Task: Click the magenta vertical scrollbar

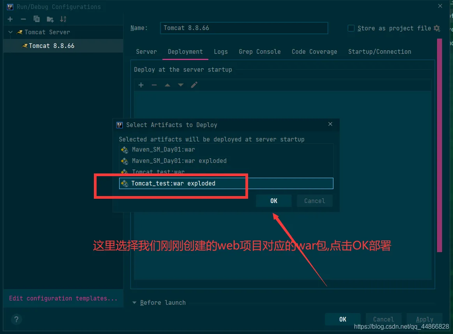Action: [439, 145]
